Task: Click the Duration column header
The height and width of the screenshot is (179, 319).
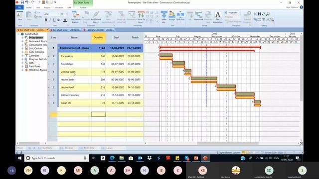Action: point(98,38)
